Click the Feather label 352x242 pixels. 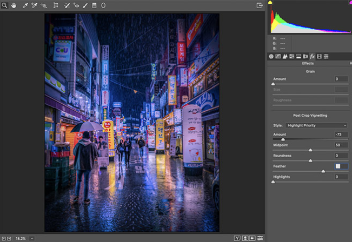[280, 166]
